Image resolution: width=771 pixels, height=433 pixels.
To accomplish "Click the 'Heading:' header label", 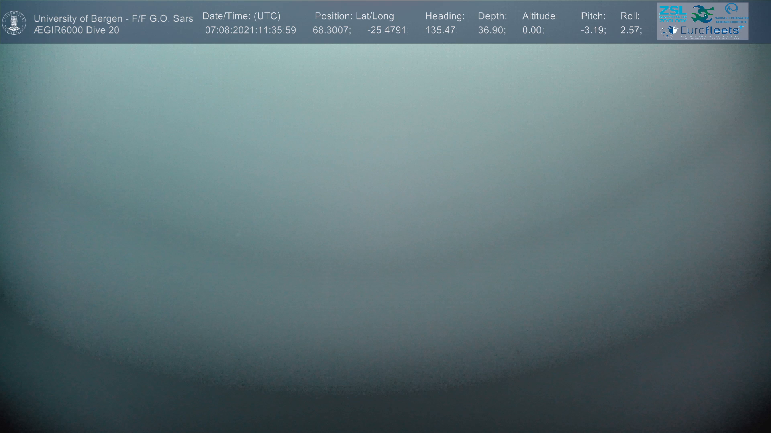I will pos(445,16).
